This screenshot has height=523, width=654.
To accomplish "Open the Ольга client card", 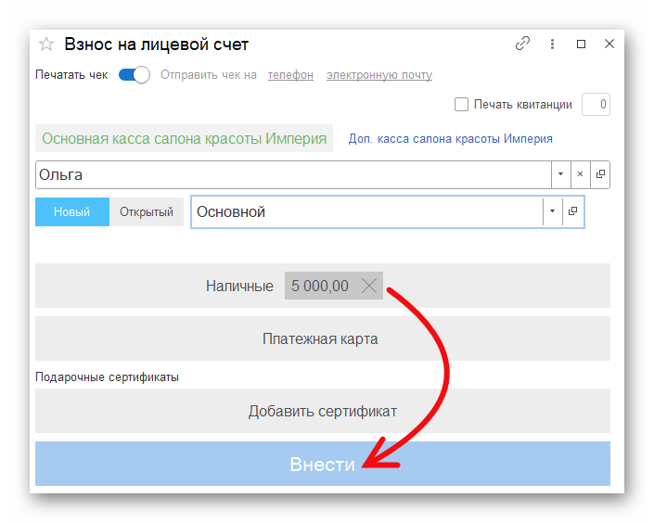I will click(x=600, y=174).
